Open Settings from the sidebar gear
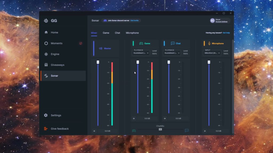Screen dimensions: 273x153 46,115
